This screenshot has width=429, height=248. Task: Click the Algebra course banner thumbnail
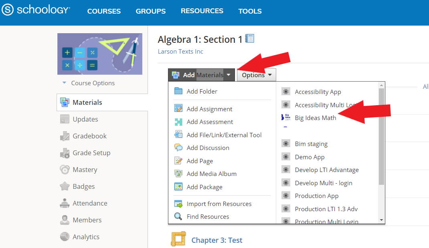[100, 54]
